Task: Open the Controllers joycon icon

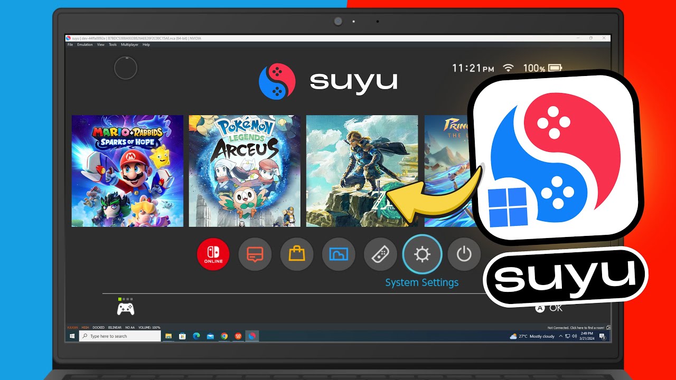Action: point(380,254)
